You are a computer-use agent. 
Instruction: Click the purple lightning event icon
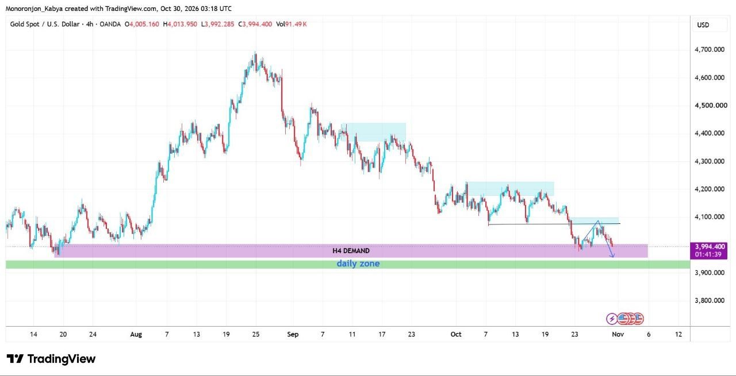[x=612, y=319]
